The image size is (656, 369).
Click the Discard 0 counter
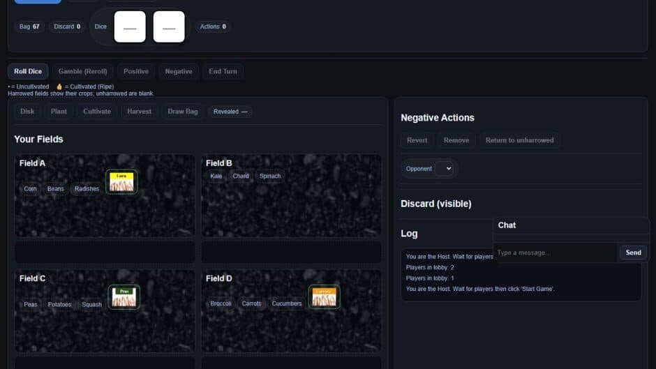coord(67,27)
